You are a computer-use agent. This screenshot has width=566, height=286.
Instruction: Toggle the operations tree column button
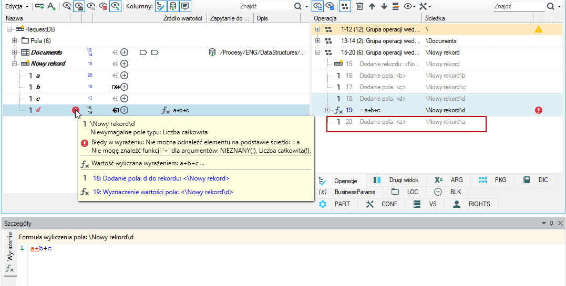[x=161, y=6]
